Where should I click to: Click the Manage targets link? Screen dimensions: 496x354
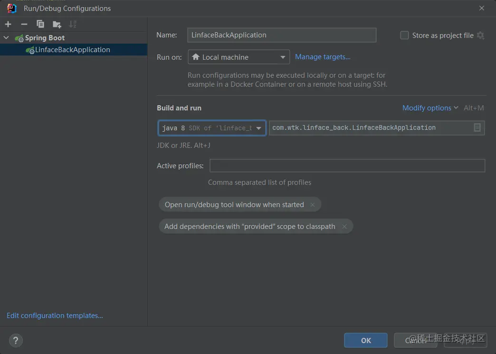[323, 57]
